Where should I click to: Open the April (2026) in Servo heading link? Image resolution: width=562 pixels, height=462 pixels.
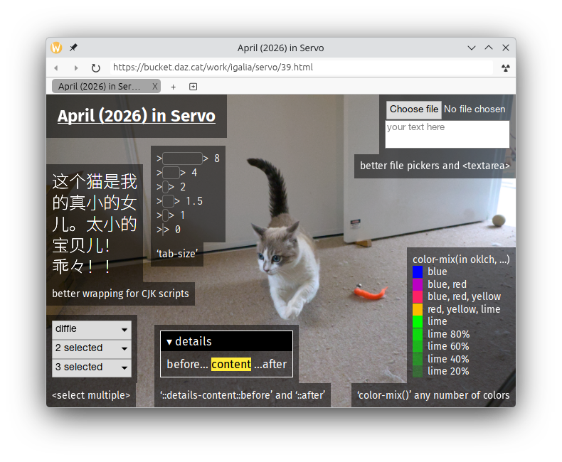click(x=136, y=116)
